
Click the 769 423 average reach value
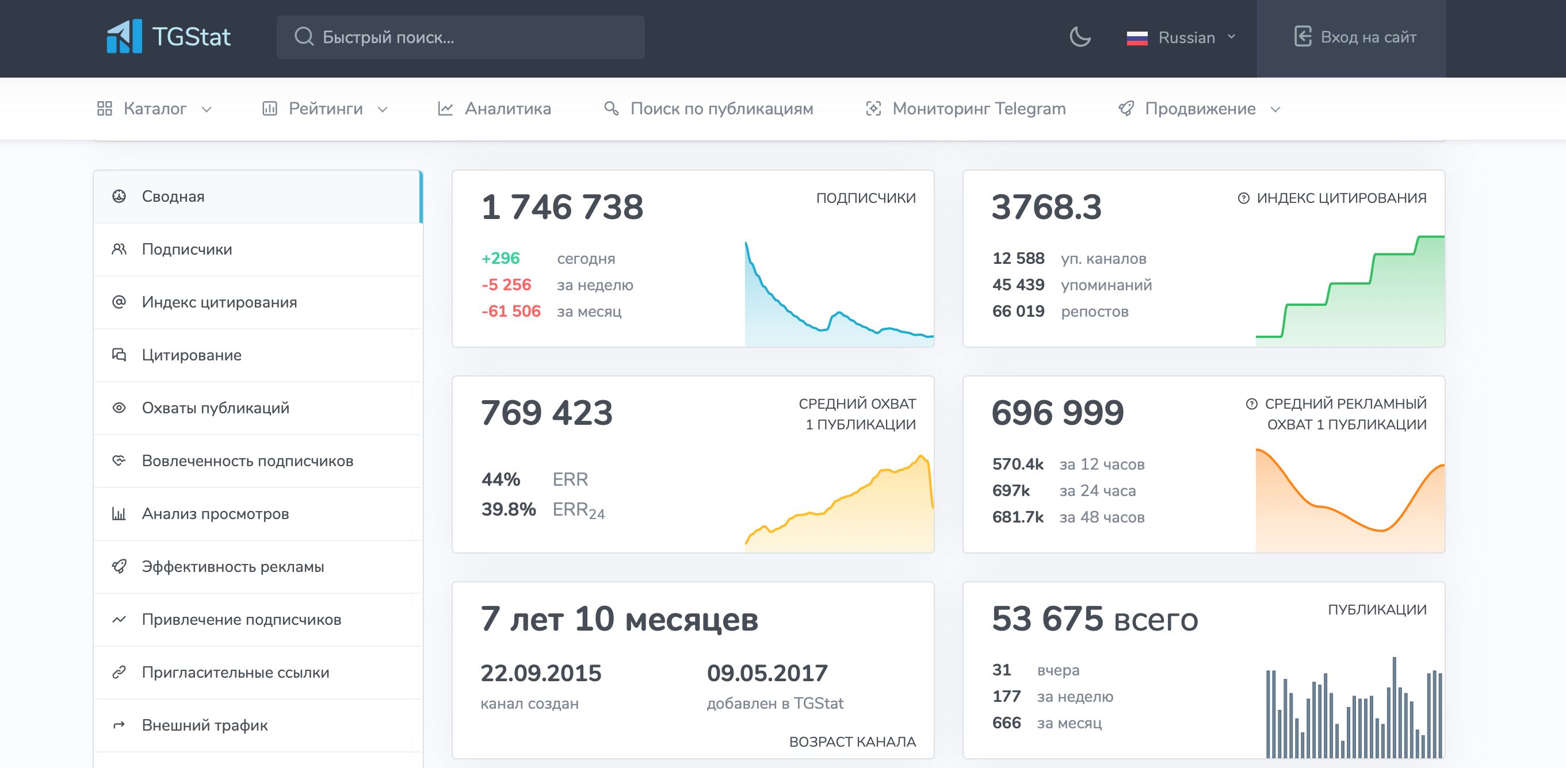pos(547,413)
